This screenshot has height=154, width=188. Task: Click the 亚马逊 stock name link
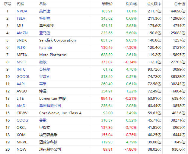coord(45,33)
